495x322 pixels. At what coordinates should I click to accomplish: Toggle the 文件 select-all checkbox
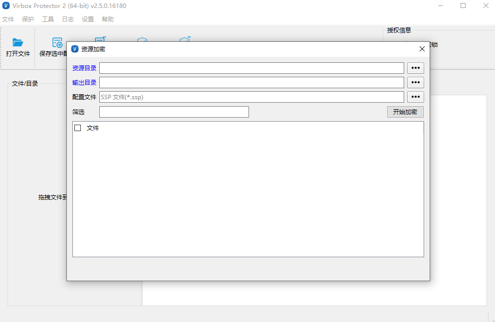pyautogui.click(x=78, y=128)
